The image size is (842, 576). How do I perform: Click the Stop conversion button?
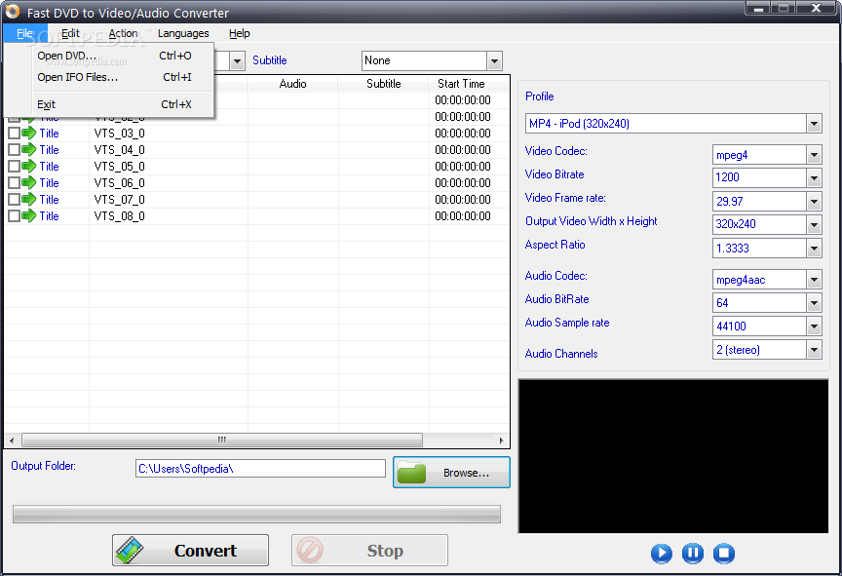coord(369,551)
